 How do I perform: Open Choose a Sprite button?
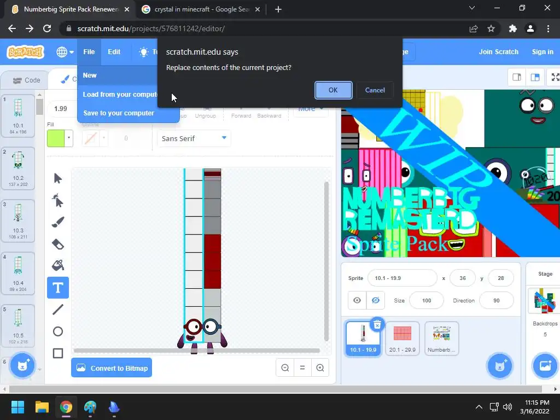coord(499,365)
